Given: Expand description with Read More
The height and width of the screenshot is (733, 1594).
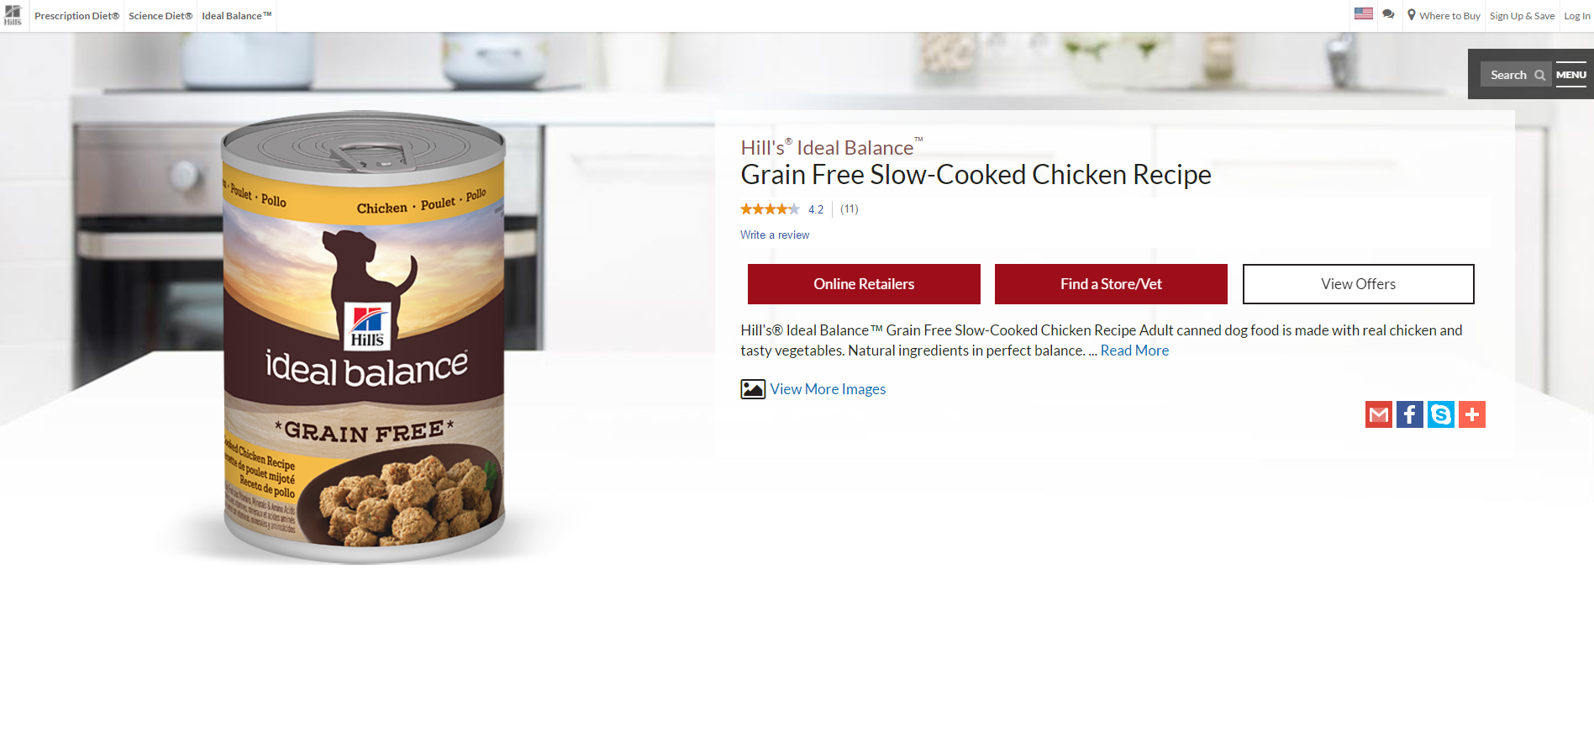Looking at the screenshot, I should pos(1134,351).
